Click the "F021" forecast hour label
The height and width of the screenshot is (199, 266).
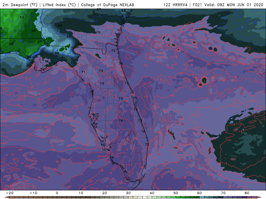point(198,5)
